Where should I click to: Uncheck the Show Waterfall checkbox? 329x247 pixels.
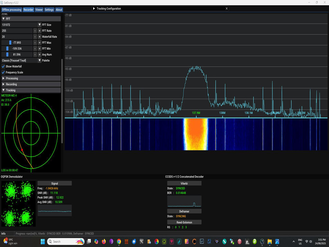tap(4, 67)
